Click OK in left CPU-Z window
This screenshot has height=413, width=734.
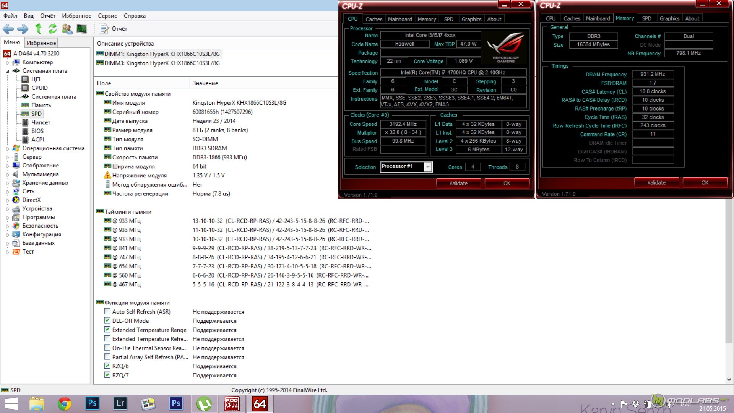tap(507, 183)
